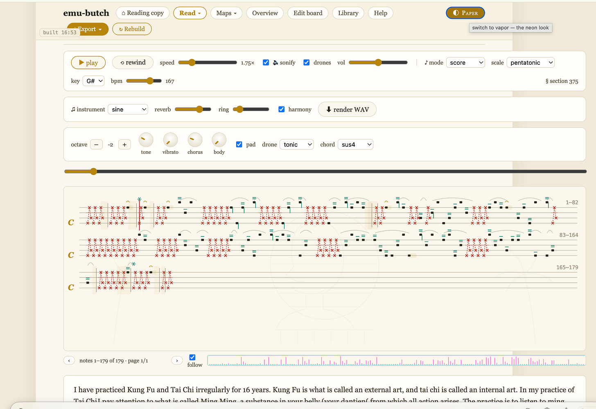The height and width of the screenshot is (409, 596).
Task: Click the clef C symbol on second staff
Action: [x=71, y=255]
